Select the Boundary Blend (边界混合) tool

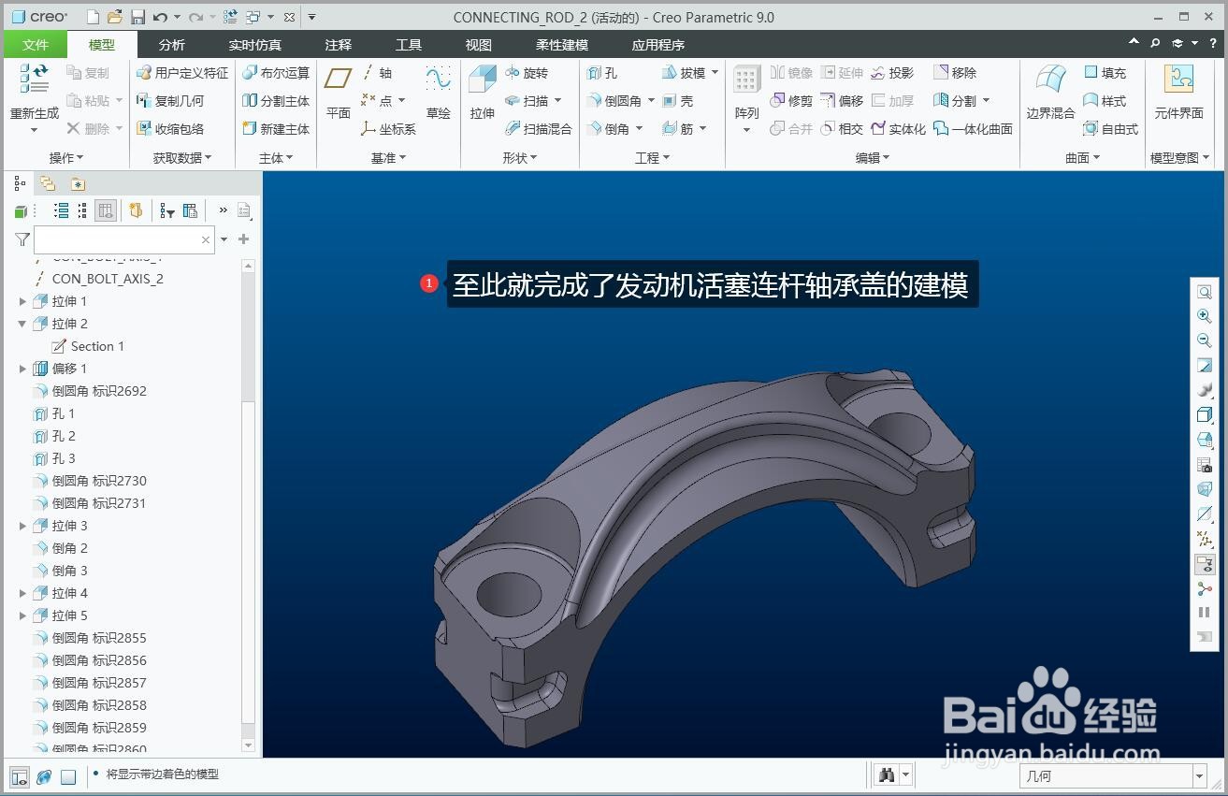coord(1050,94)
